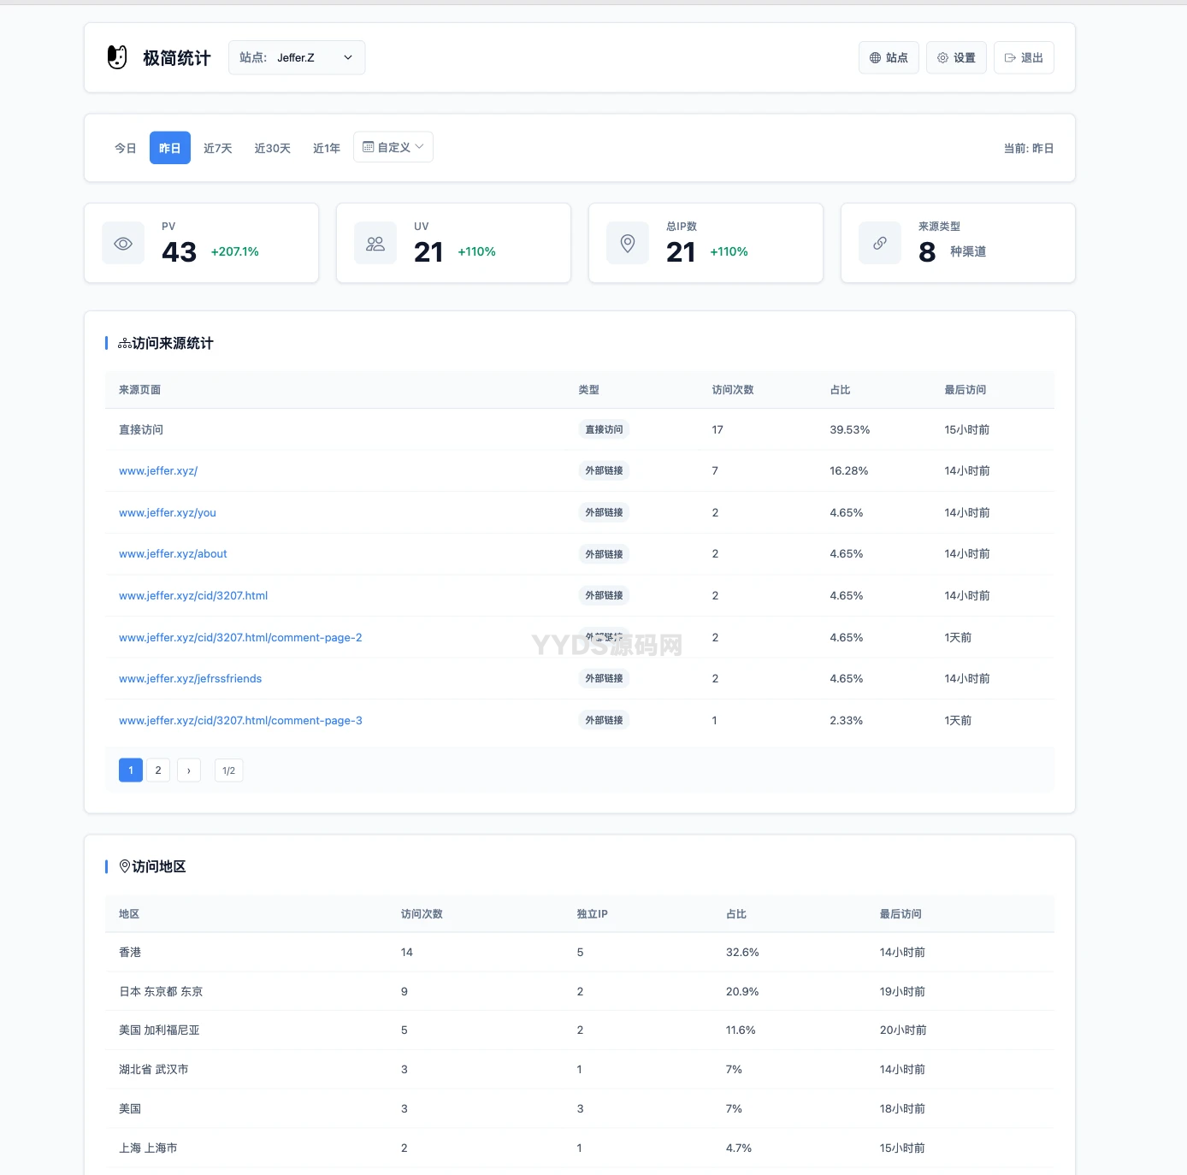The height and width of the screenshot is (1175, 1187).
Task: Click the 总IP数 location pin icon
Action: tap(628, 244)
